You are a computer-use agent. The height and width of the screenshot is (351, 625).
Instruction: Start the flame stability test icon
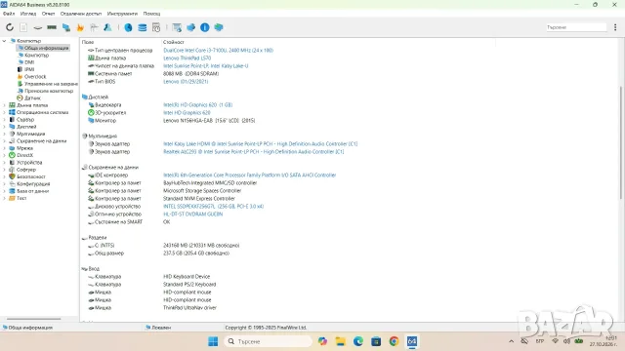[80, 27]
